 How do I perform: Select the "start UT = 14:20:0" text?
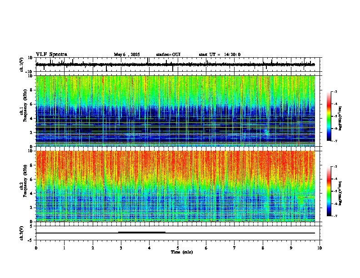(x=220, y=55)
